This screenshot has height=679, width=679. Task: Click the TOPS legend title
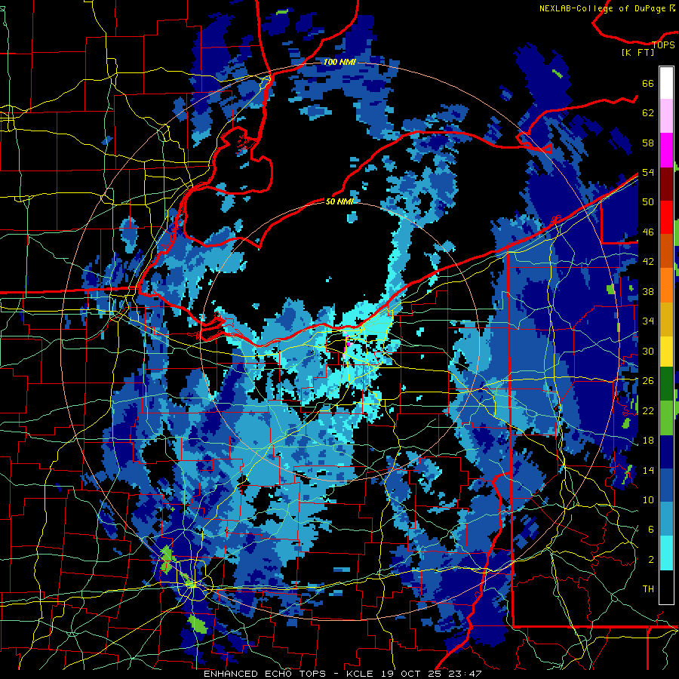[663, 45]
